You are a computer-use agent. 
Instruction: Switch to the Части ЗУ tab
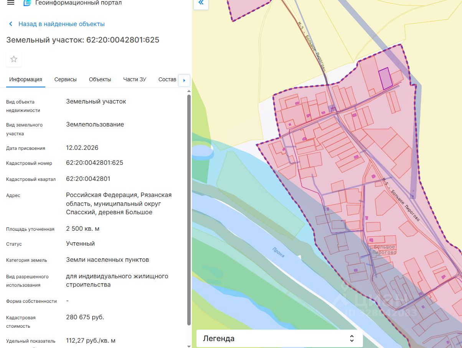[x=135, y=79]
